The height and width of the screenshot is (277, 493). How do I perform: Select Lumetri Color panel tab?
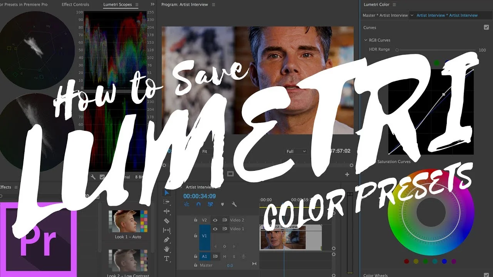coord(377,5)
